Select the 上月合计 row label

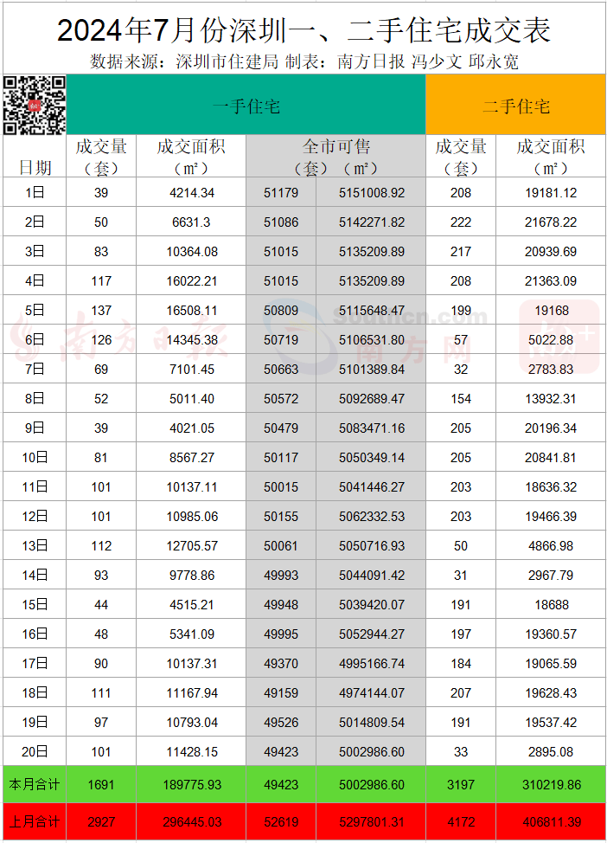coord(35,821)
